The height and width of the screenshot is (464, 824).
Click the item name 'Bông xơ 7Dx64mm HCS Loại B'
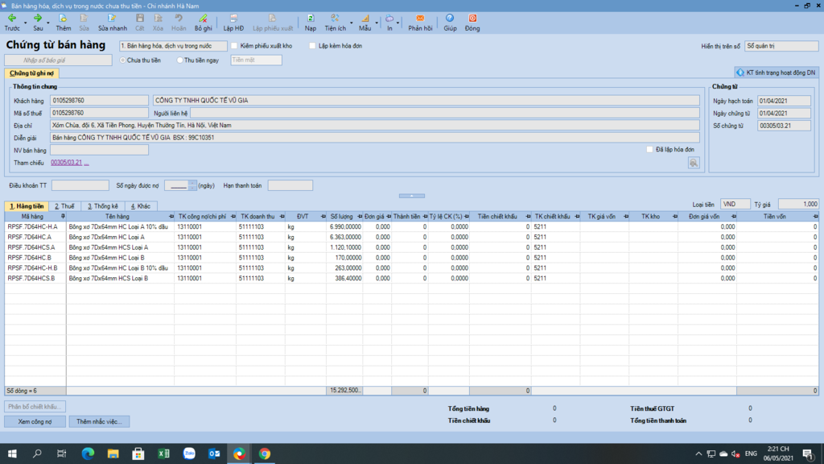tap(109, 278)
